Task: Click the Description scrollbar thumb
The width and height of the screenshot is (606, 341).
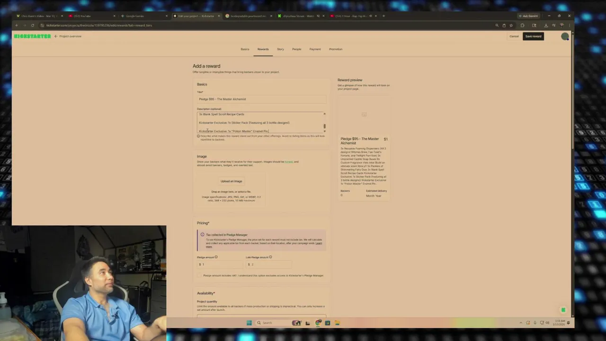Action: 324,126
